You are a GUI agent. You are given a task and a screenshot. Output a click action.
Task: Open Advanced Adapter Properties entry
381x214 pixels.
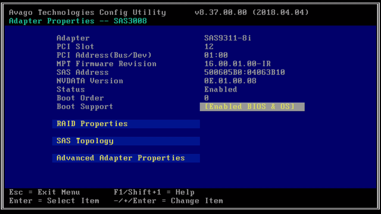[126, 158]
